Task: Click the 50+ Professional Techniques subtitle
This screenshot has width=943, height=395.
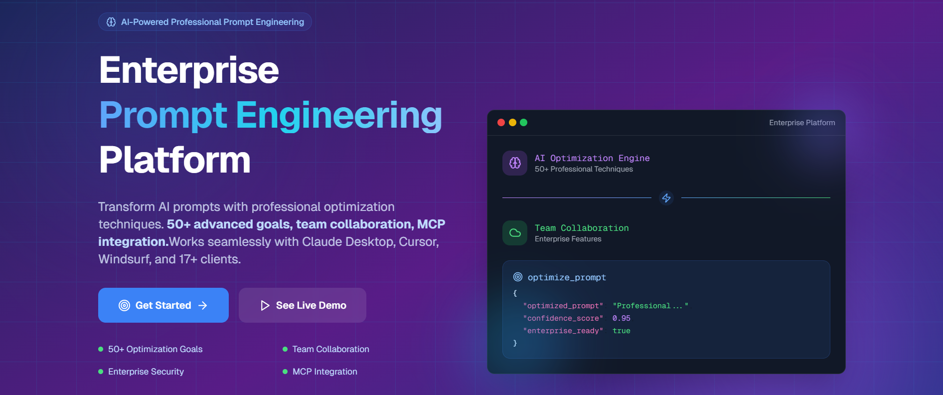Action: coord(584,169)
